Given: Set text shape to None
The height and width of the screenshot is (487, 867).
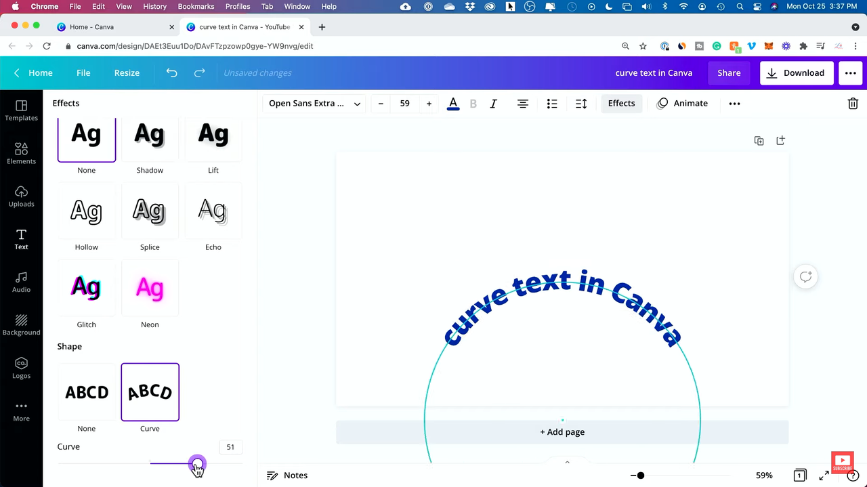Looking at the screenshot, I should click(x=87, y=392).
